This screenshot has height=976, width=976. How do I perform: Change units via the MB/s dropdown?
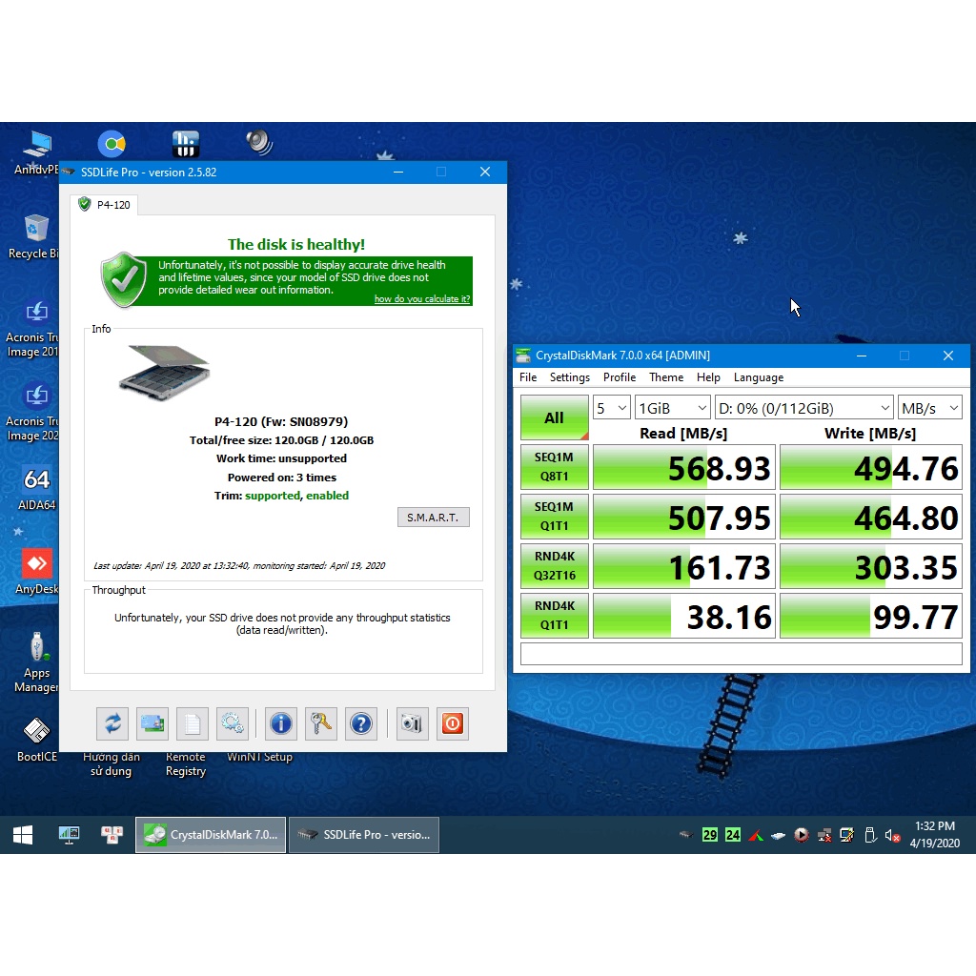click(x=929, y=407)
